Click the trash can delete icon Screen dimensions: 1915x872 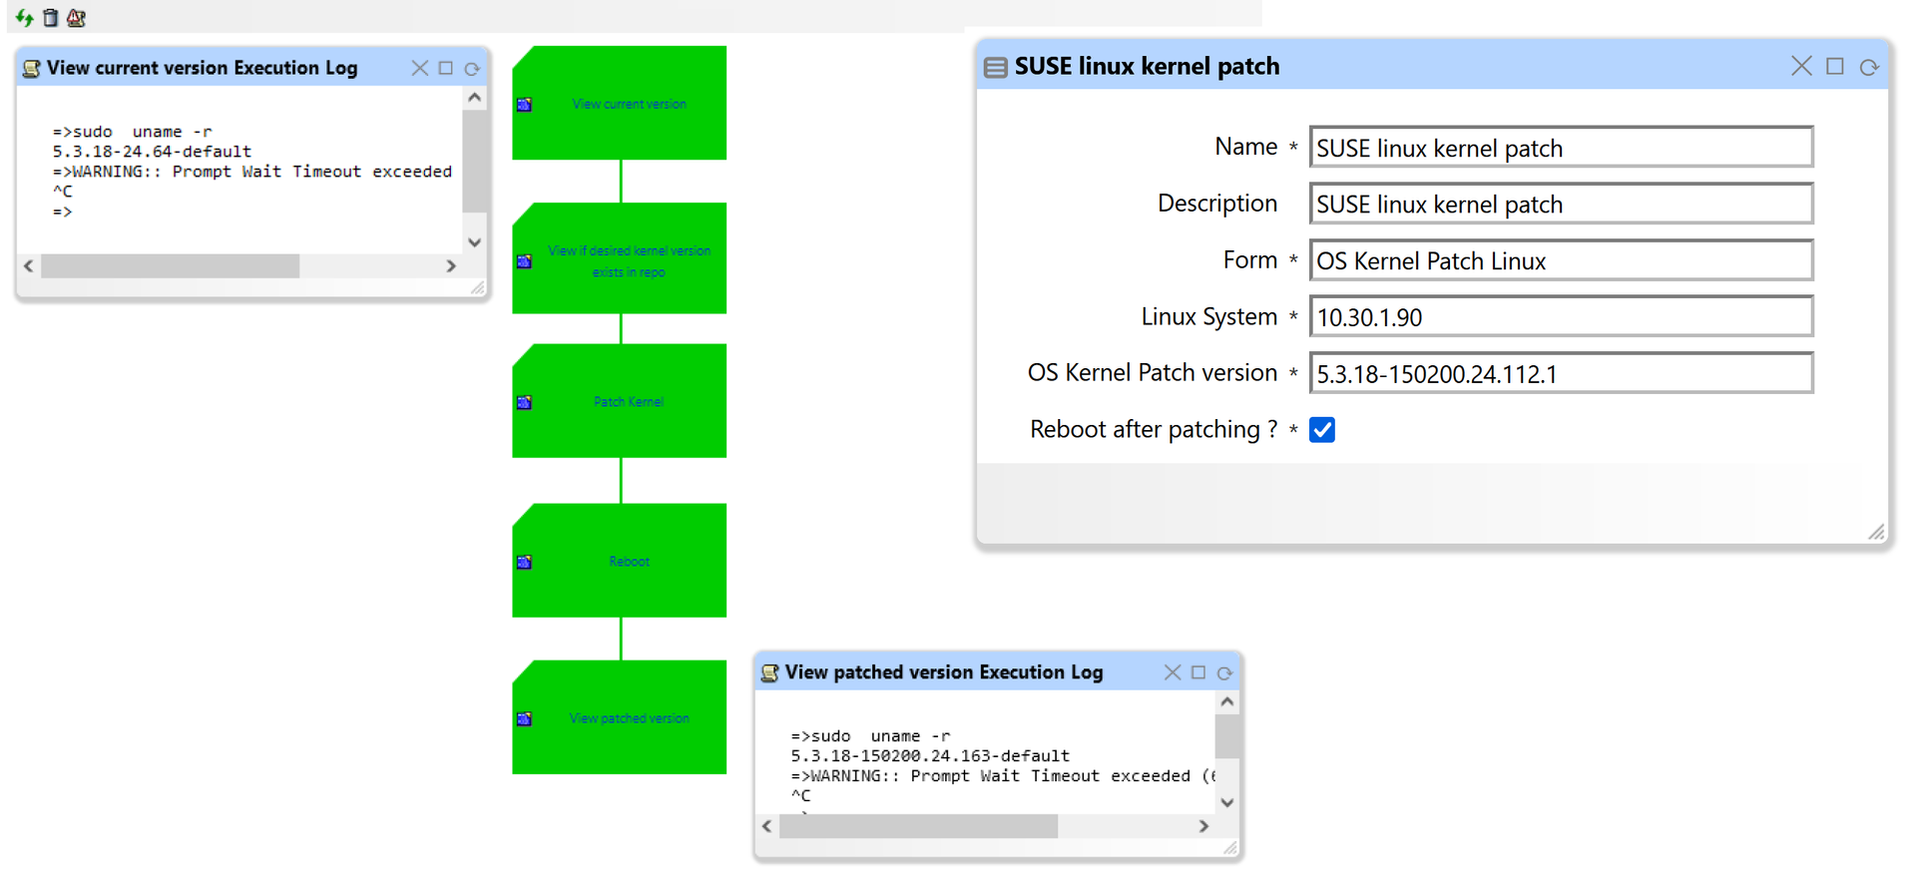coord(50,17)
